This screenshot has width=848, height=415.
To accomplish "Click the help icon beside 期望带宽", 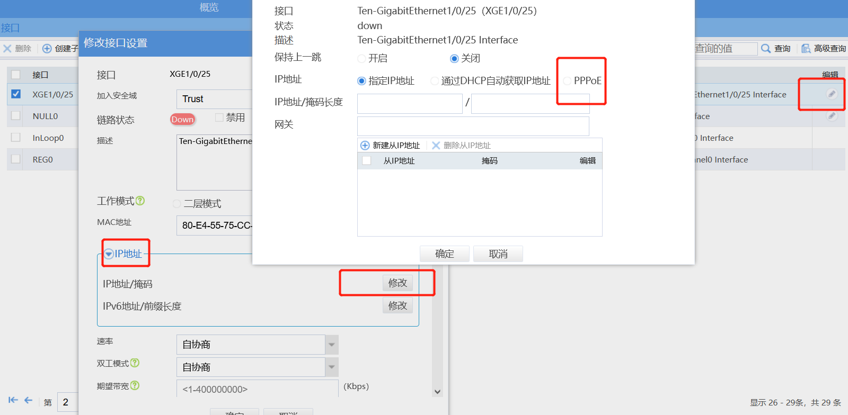I will [135, 385].
